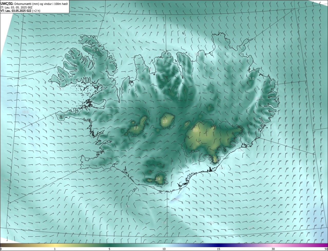Click the initial time line 'IT: Lau. 03. 05. 2025 00Z'
The image size is (328, 251).
[16, 7]
